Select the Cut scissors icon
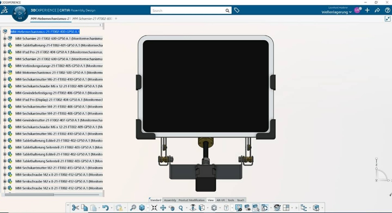The height and width of the screenshot is (213, 392). (75, 208)
